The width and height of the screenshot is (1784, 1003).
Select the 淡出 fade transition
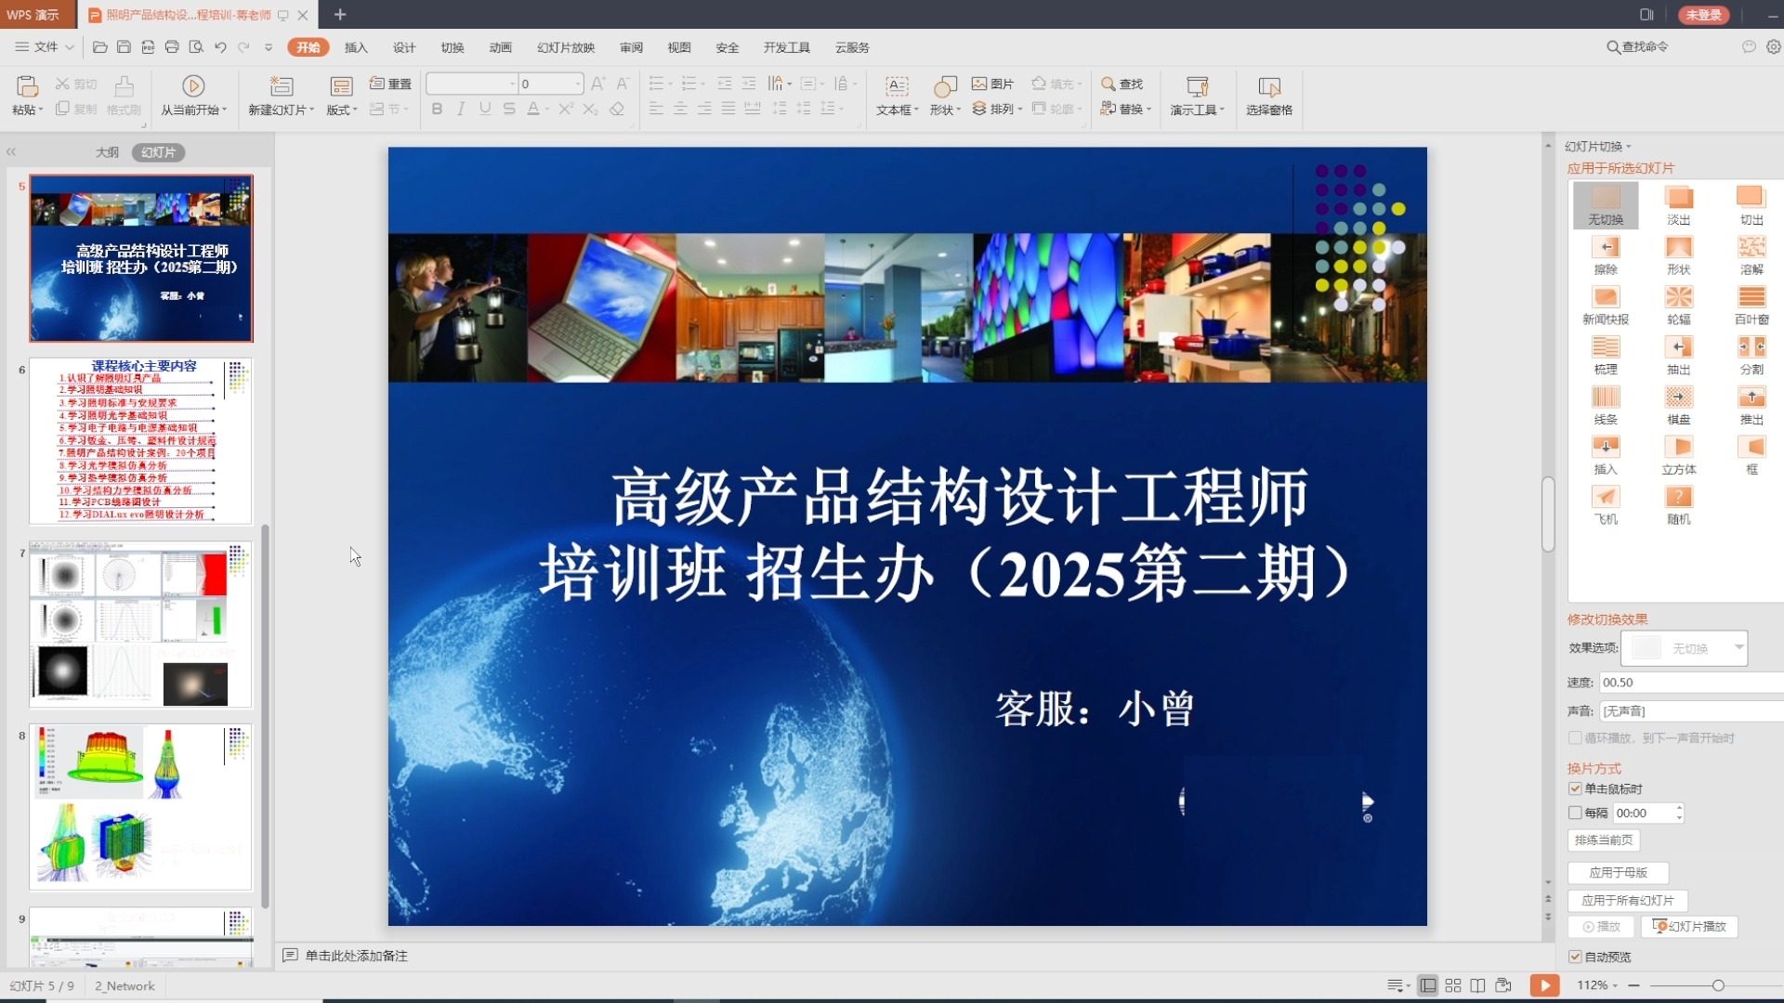1678,205
